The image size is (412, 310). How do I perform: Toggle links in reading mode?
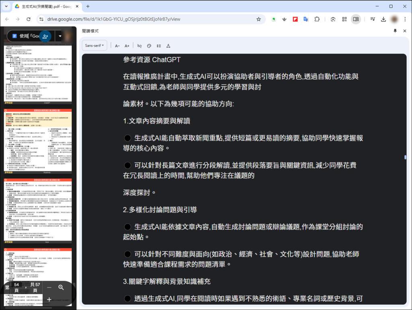pyautogui.click(x=140, y=46)
